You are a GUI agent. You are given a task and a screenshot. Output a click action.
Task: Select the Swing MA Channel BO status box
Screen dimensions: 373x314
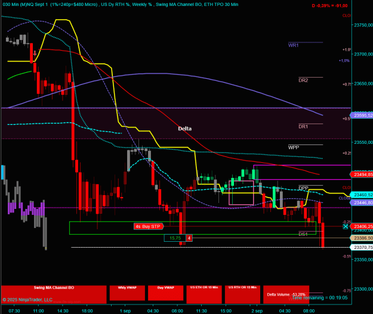pyautogui.click(x=54, y=294)
